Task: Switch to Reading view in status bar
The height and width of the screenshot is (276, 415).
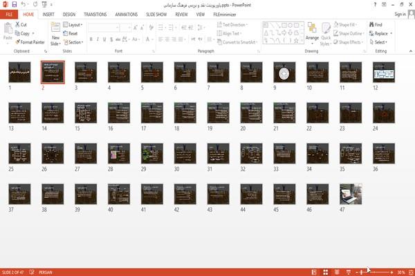Action: tap(337, 272)
